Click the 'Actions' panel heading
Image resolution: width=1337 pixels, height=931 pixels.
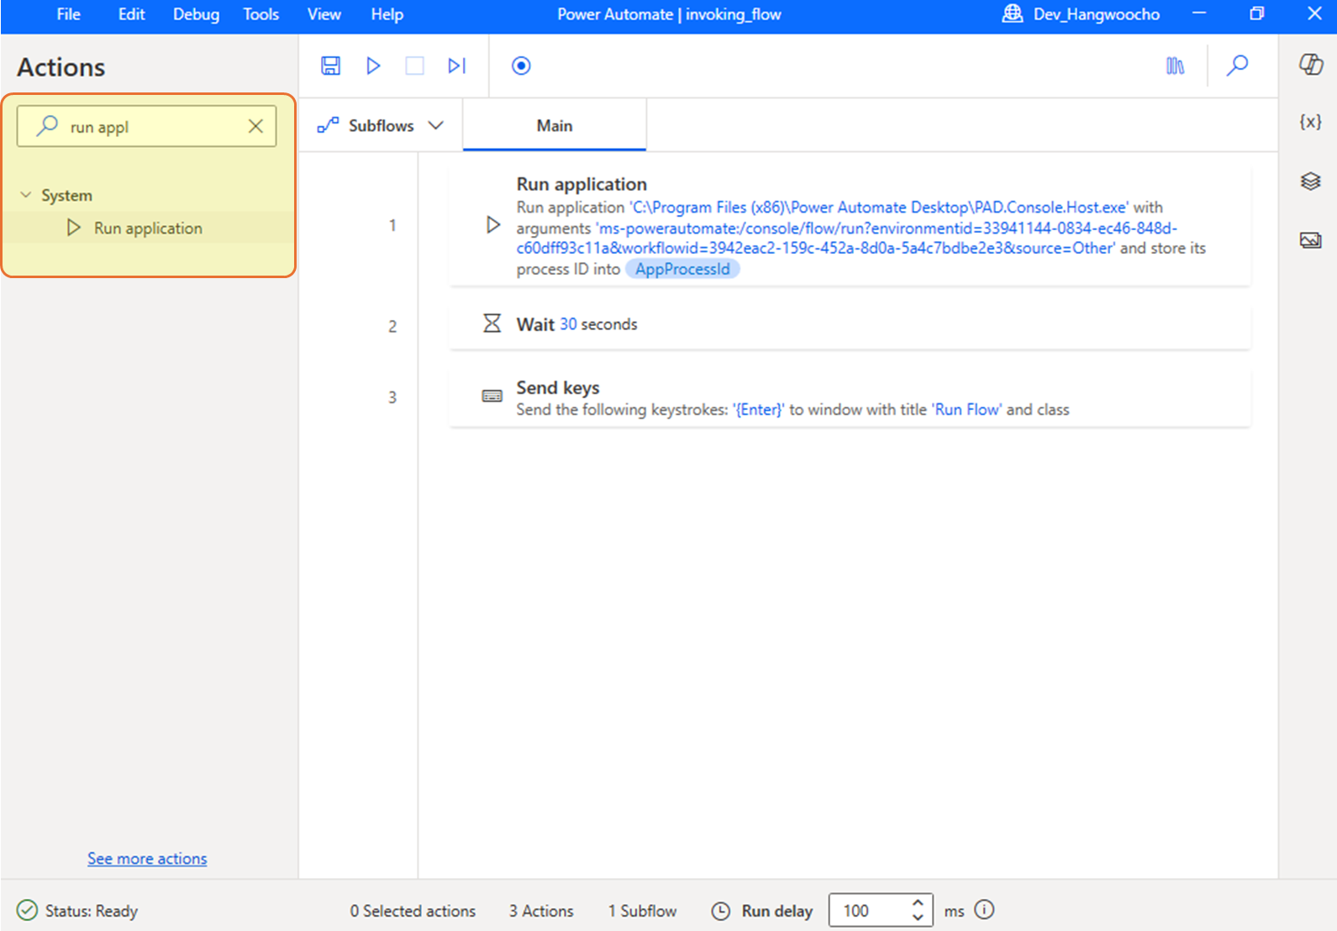pyautogui.click(x=61, y=67)
